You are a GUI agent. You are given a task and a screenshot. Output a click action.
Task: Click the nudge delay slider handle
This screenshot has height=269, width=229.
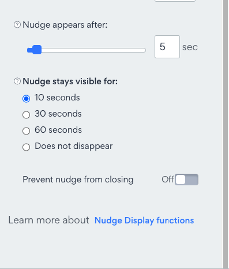(36, 50)
